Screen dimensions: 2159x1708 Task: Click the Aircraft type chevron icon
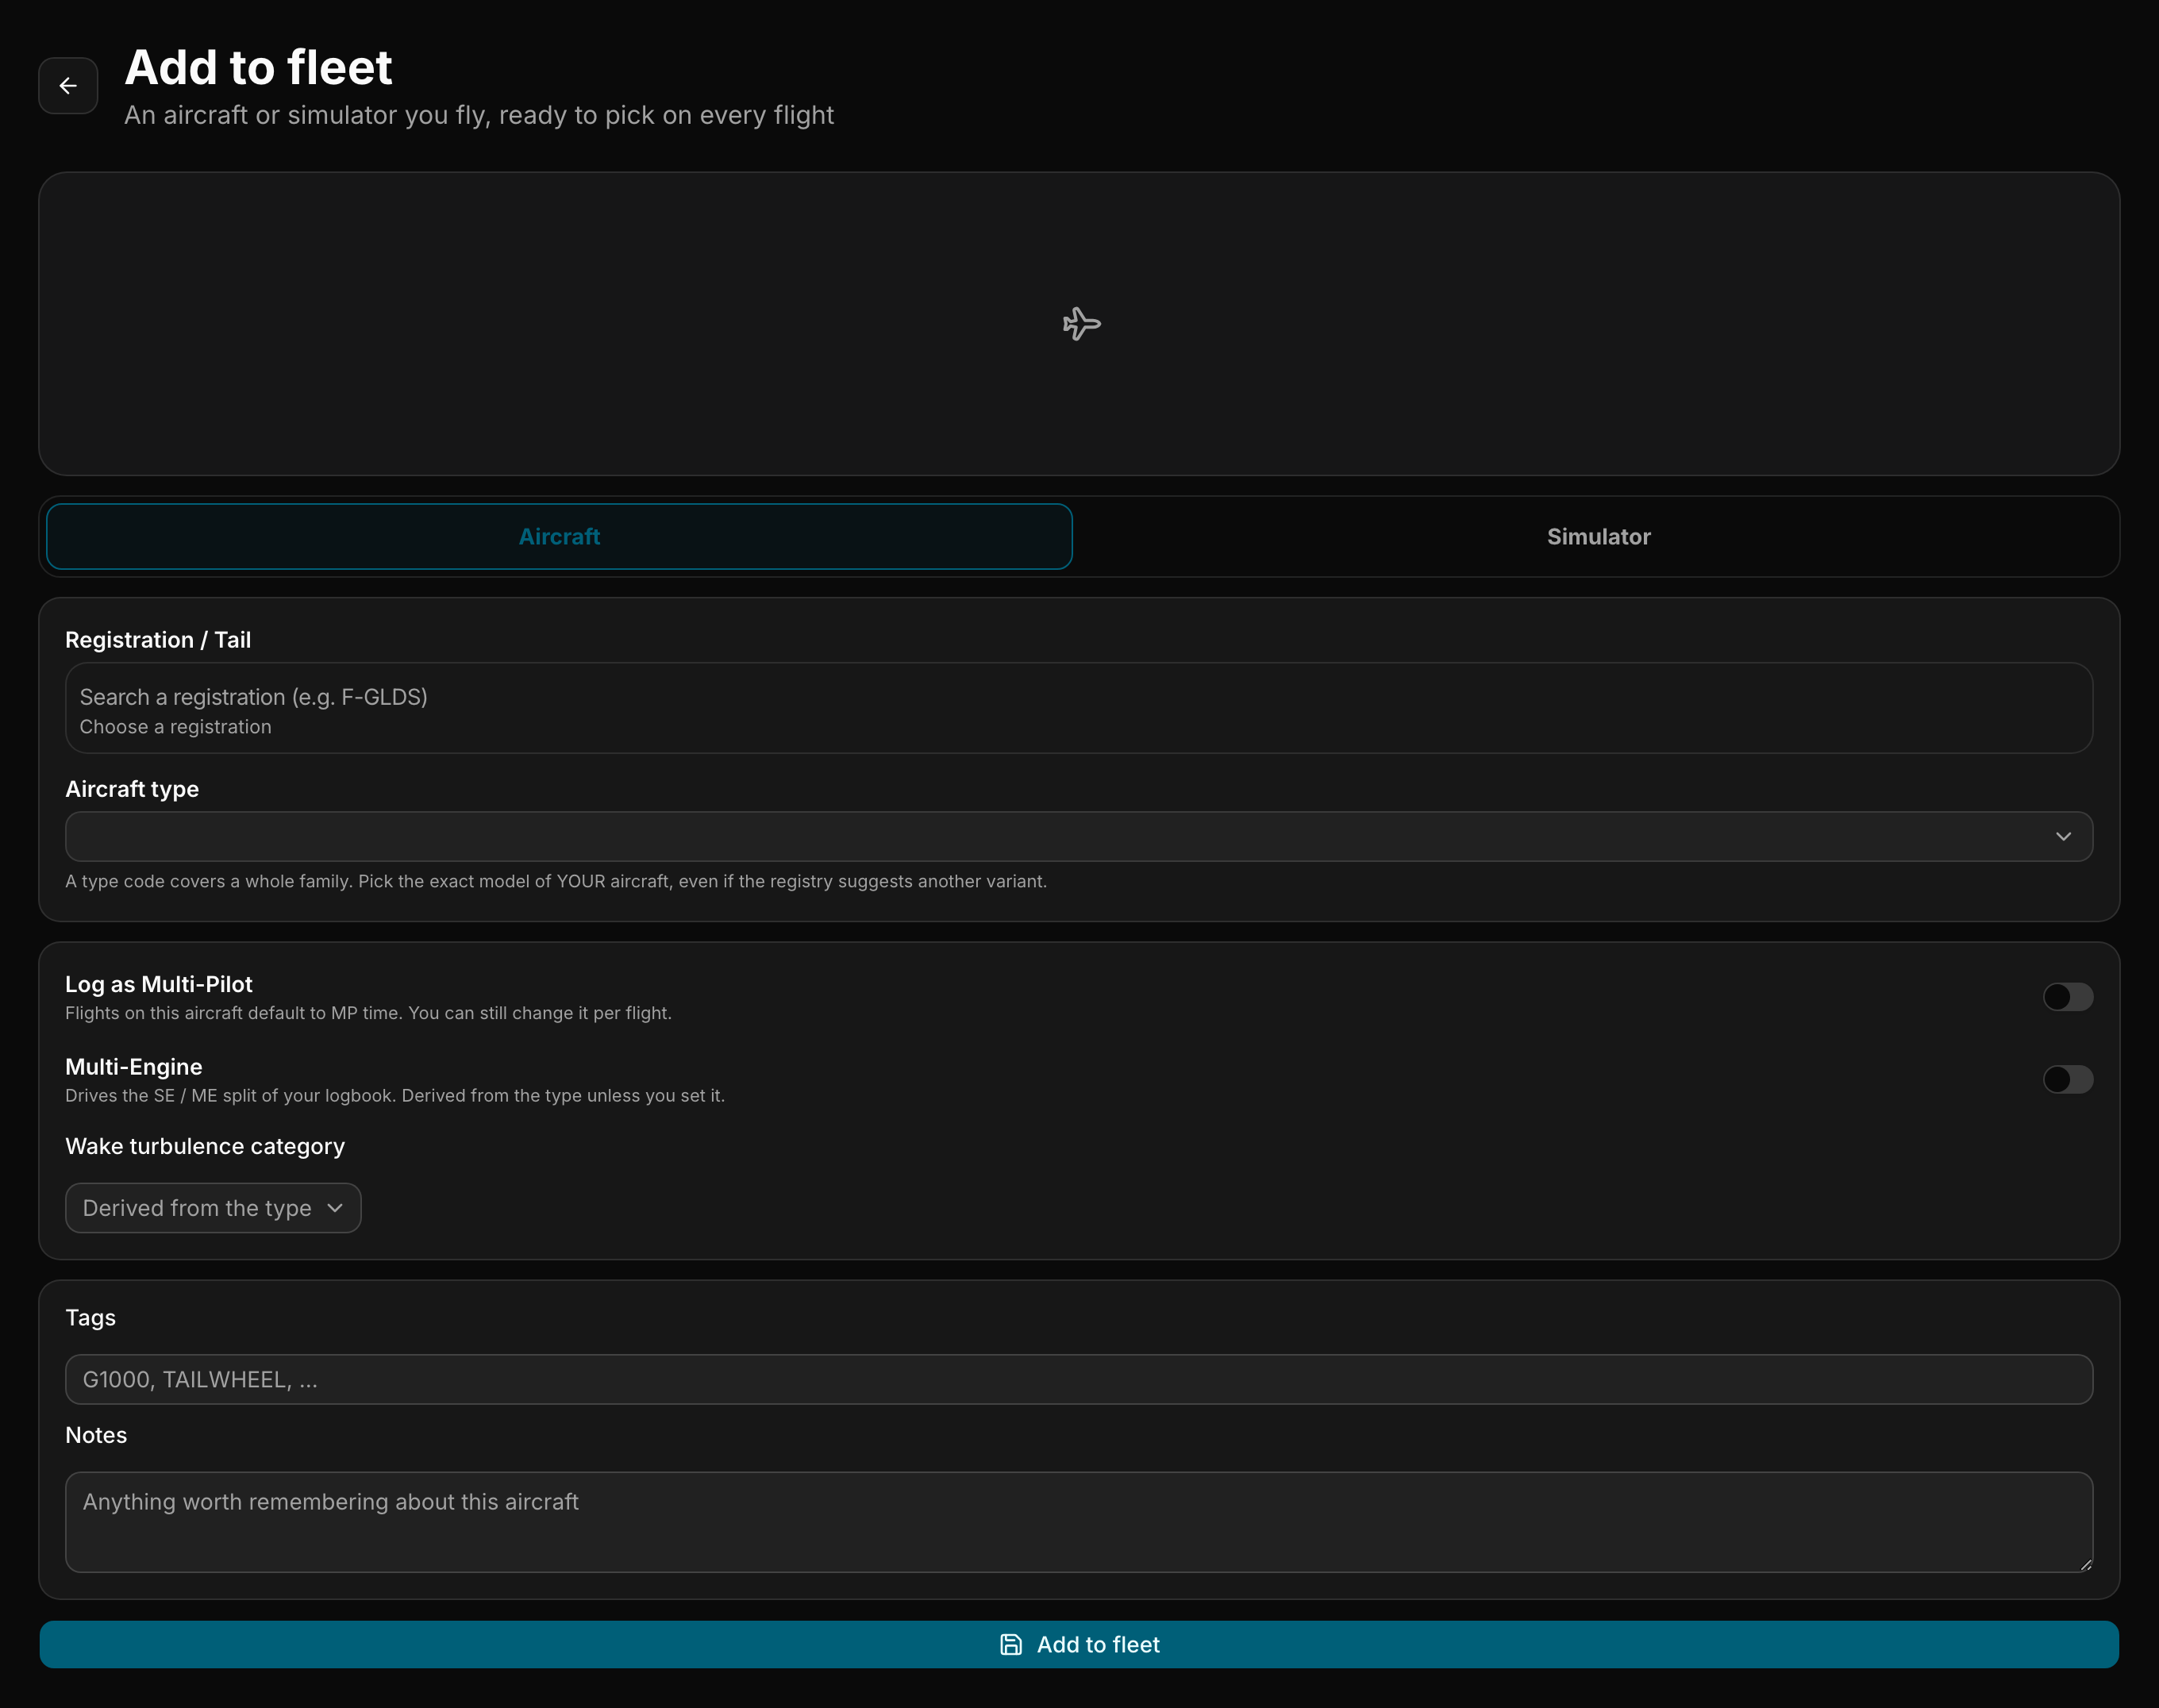pyautogui.click(x=2063, y=836)
